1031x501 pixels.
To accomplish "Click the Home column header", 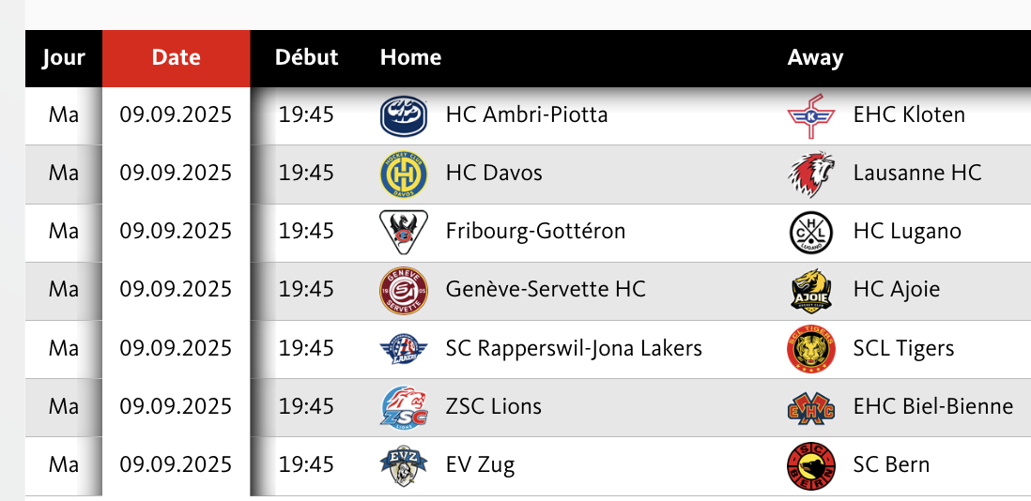I will 411,58.
